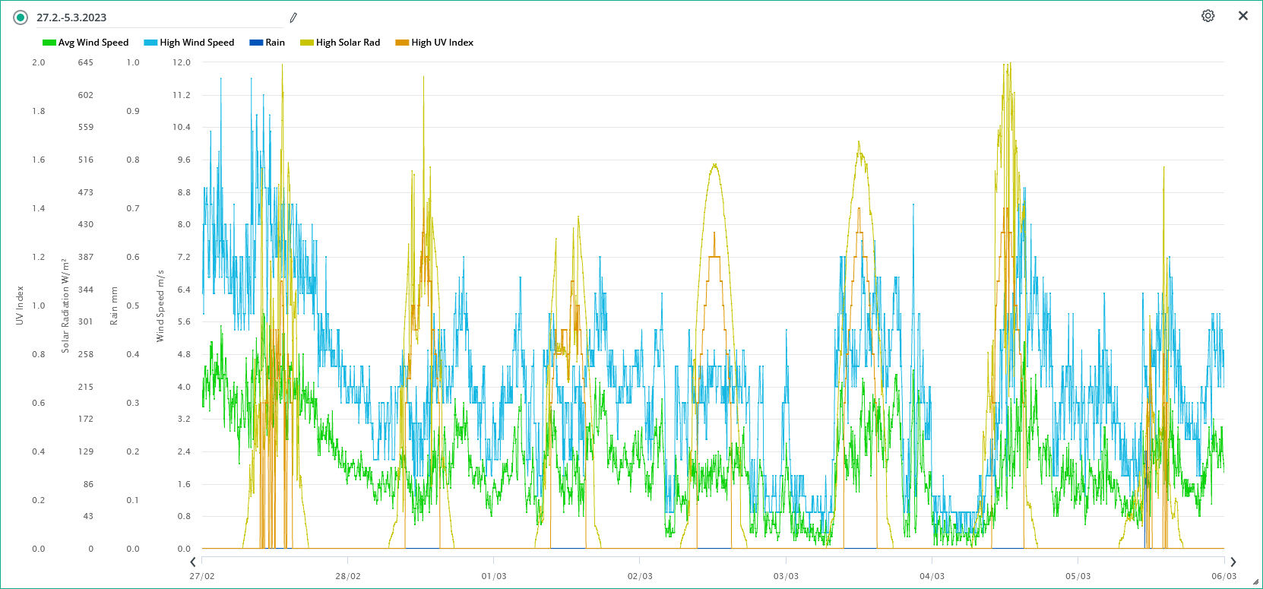Click the pencil edit title icon

pyautogui.click(x=293, y=17)
